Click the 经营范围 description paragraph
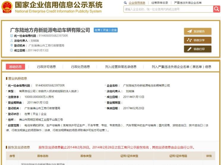 (x=107, y=128)
